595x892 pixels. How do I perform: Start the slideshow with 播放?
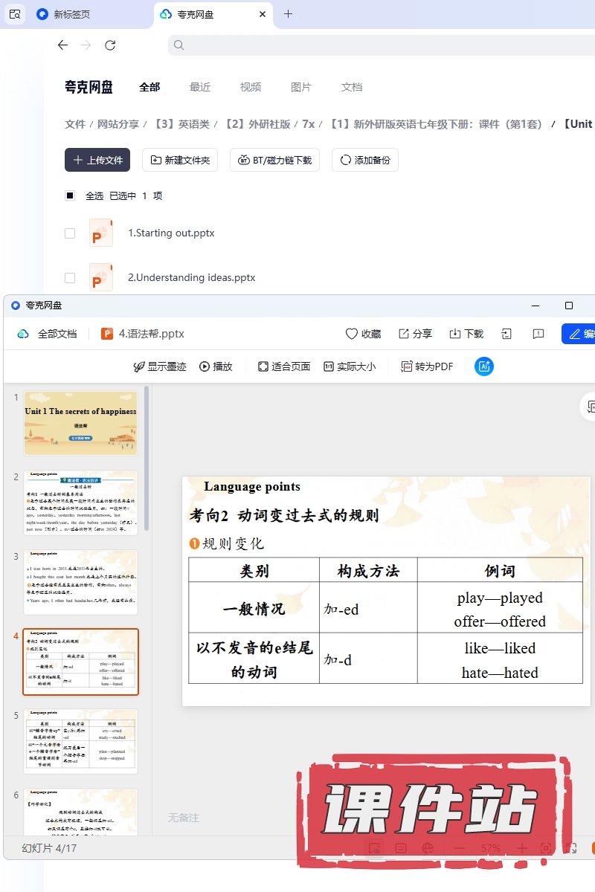[216, 366]
